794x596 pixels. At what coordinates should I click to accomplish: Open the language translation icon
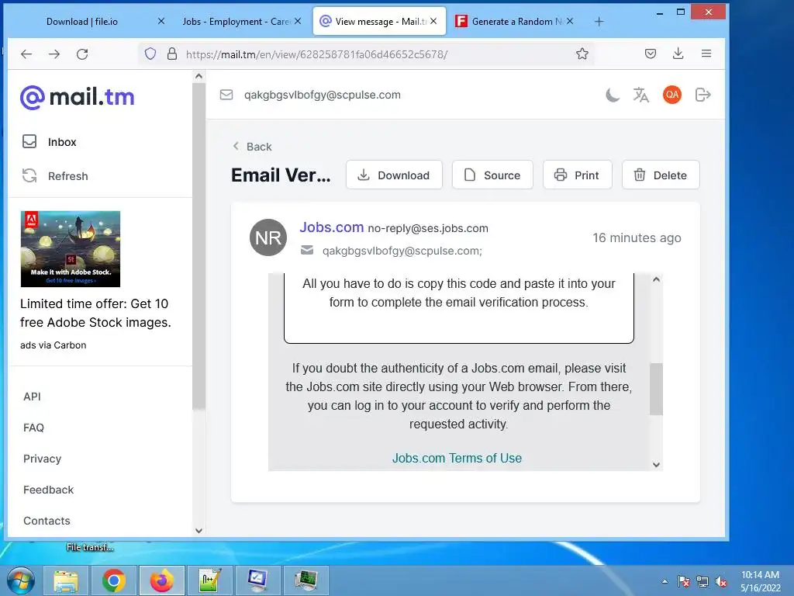(641, 95)
